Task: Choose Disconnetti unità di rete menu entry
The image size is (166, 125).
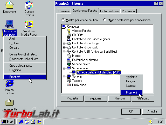Action: point(25,59)
